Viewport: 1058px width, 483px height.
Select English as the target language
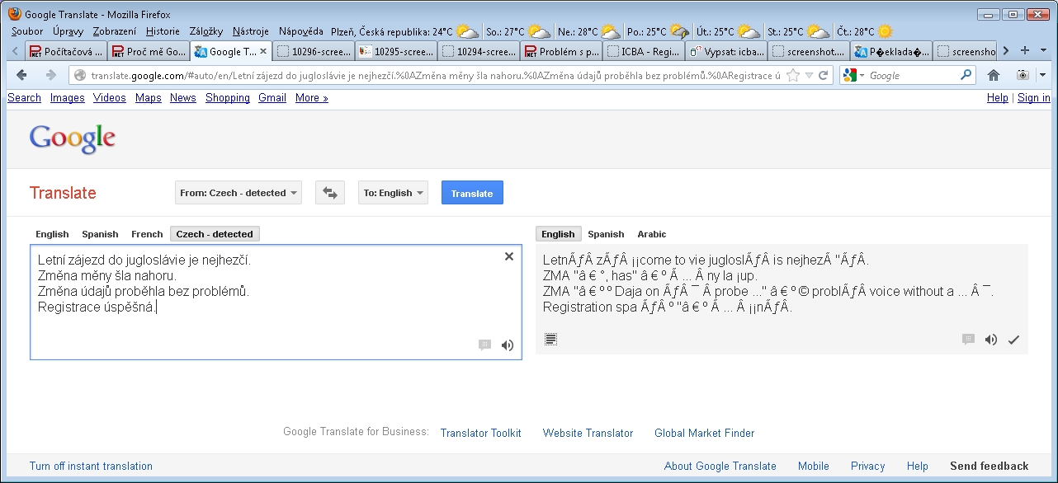559,234
